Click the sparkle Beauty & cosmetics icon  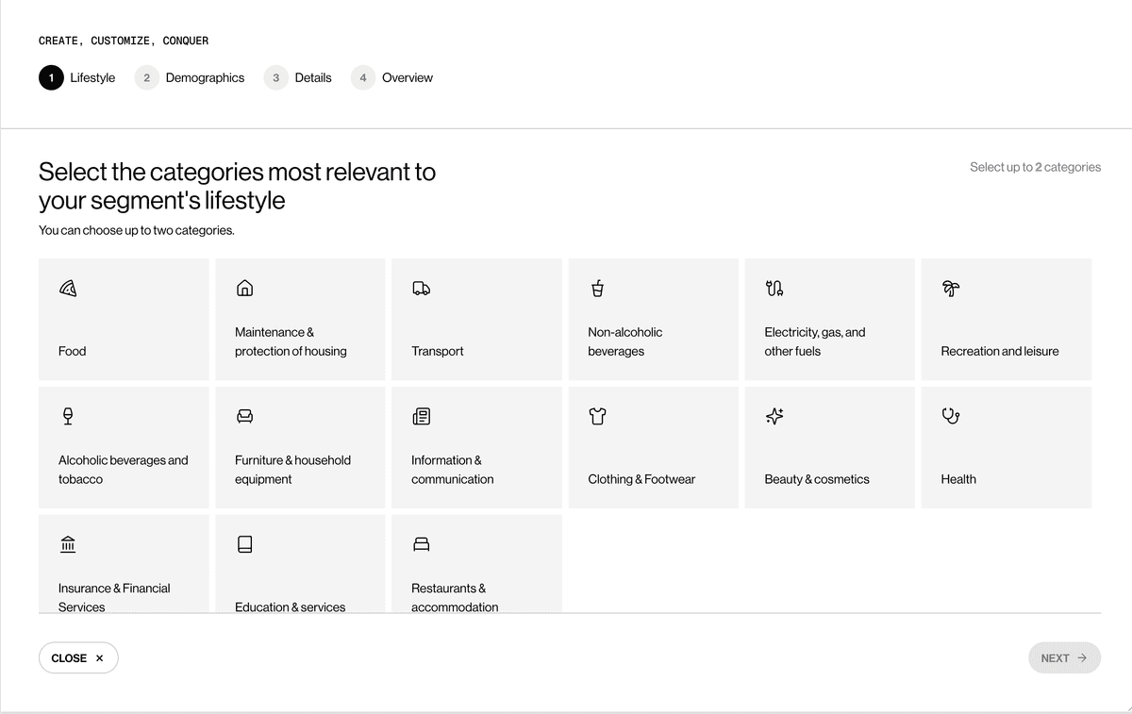(774, 416)
